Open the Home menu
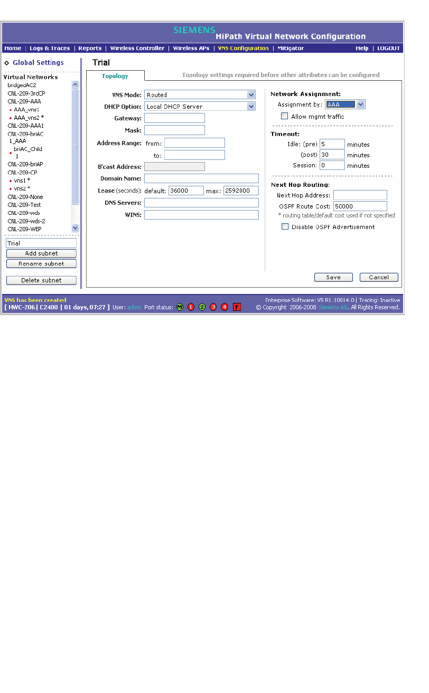 (13, 48)
